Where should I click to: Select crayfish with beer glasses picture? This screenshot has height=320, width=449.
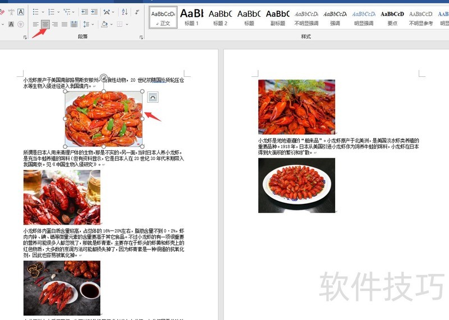pyautogui.click(x=62, y=197)
